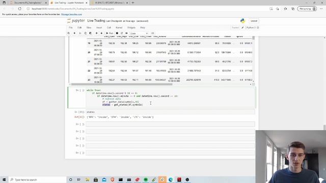Screen dimensions: 326x183
Task: Open the command palette keyboard icon
Action: [153, 33]
